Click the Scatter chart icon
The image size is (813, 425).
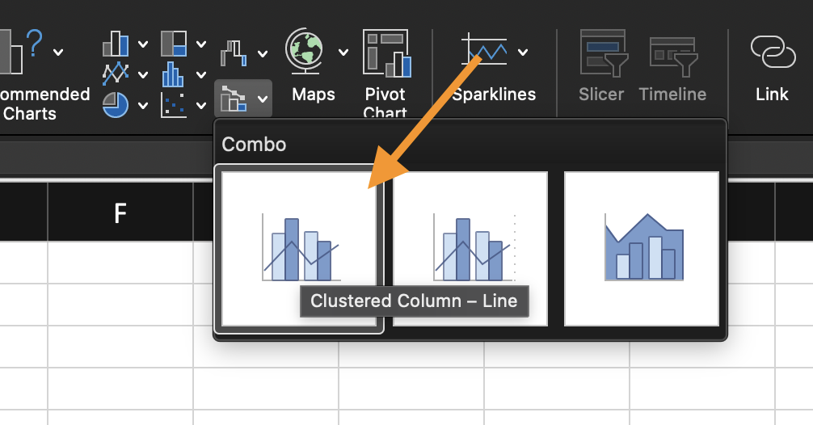(174, 104)
